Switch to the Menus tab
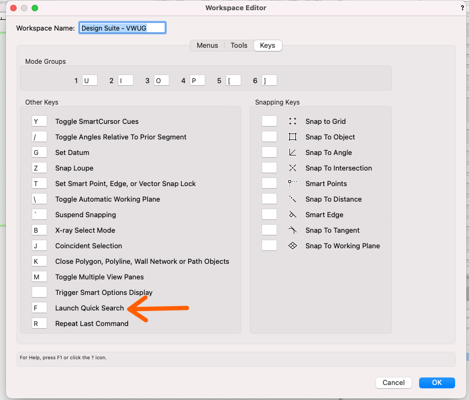469x400 pixels. [207, 46]
